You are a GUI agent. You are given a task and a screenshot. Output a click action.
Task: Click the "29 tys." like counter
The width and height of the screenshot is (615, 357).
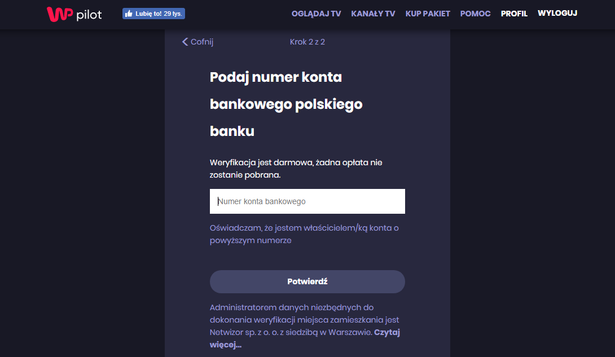173,14
